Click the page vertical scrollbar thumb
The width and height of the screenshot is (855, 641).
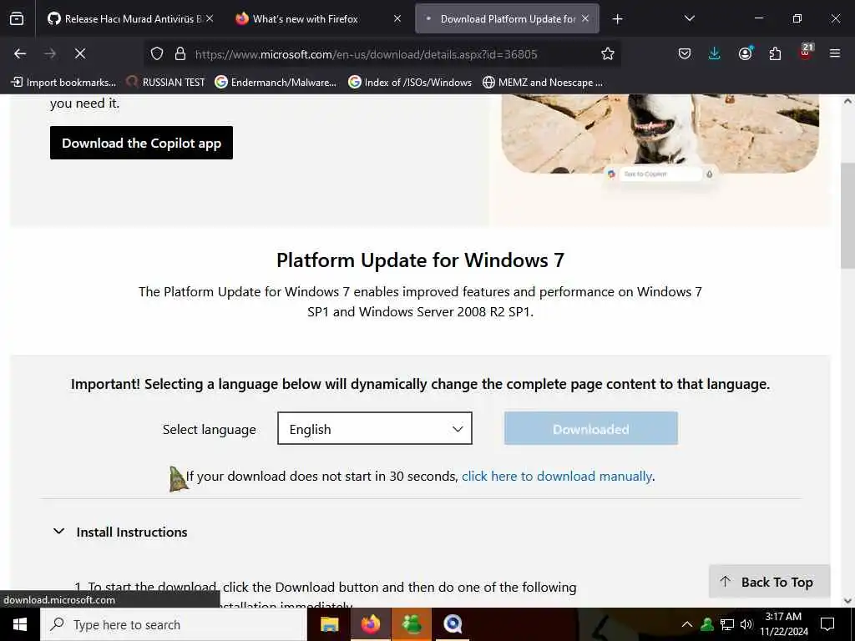[x=847, y=215]
